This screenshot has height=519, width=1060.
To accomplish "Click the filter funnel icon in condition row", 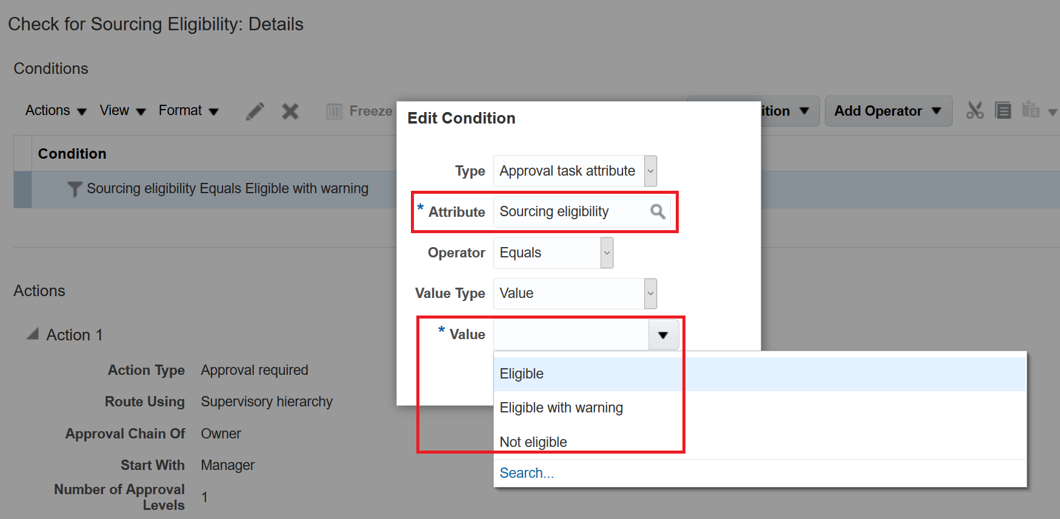I will tap(75, 190).
